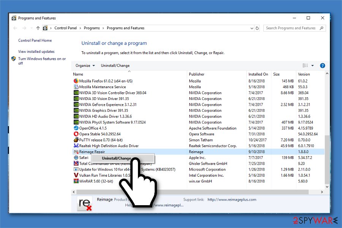Click the NVIDIA 3D Vision Driver 391.35 icon
Image resolution: width=342 pixels, height=228 pixels.
pyautogui.click(x=76, y=99)
